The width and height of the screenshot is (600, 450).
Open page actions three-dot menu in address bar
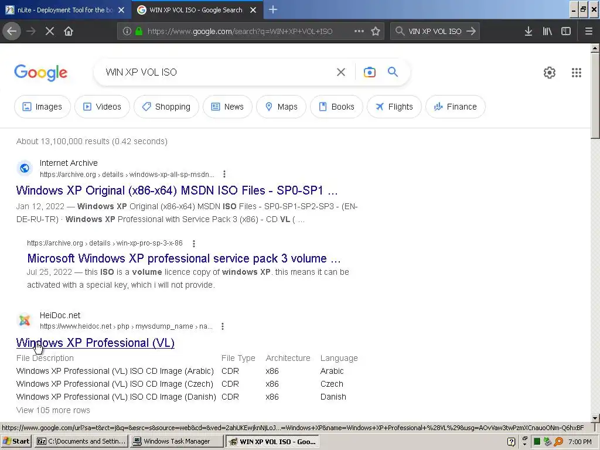point(359,31)
